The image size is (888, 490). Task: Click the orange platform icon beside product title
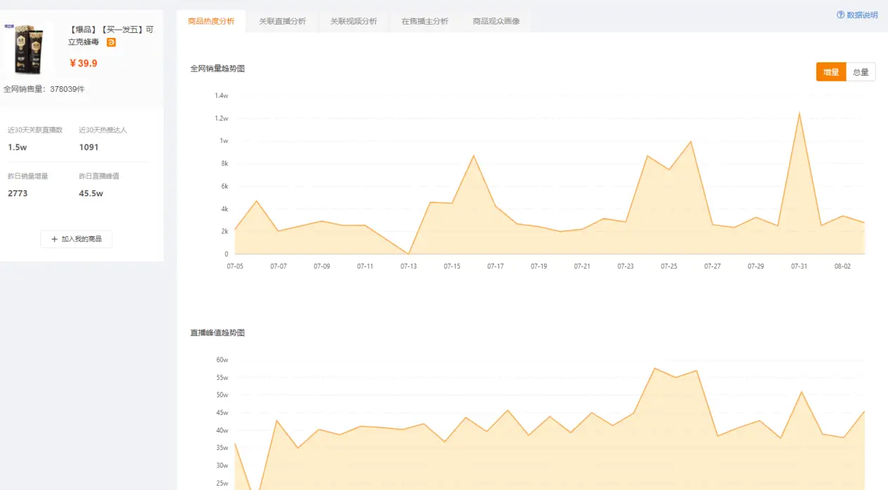(111, 42)
